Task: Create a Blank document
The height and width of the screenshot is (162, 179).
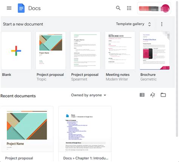Action: 16,51
